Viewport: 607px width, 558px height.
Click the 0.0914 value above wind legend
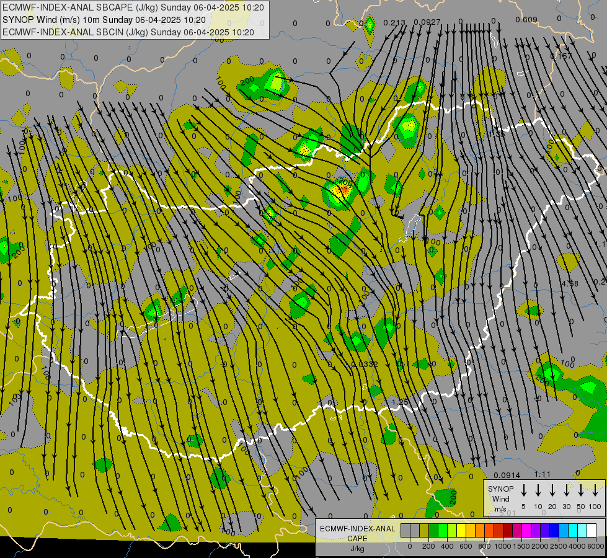point(507,476)
